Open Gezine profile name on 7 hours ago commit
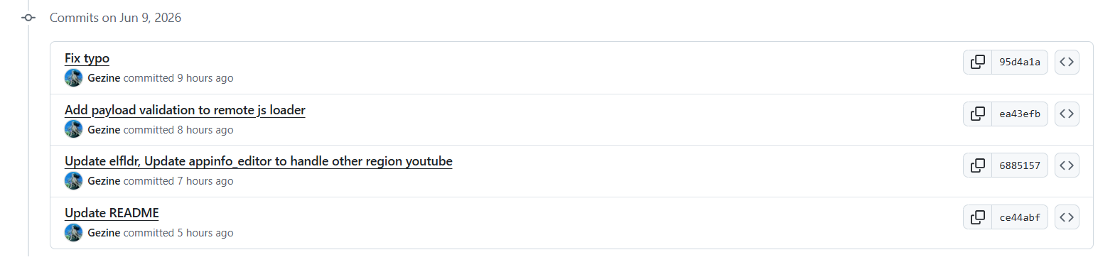This screenshot has height=267, width=1120. coord(104,181)
